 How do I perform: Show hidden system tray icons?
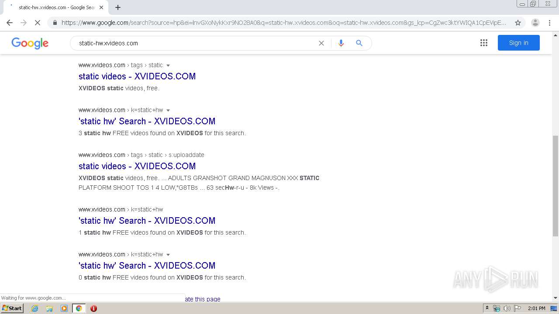coord(487,308)
